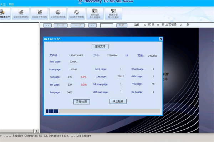Click the file name UFDATA.MDF

pos(76,55)
